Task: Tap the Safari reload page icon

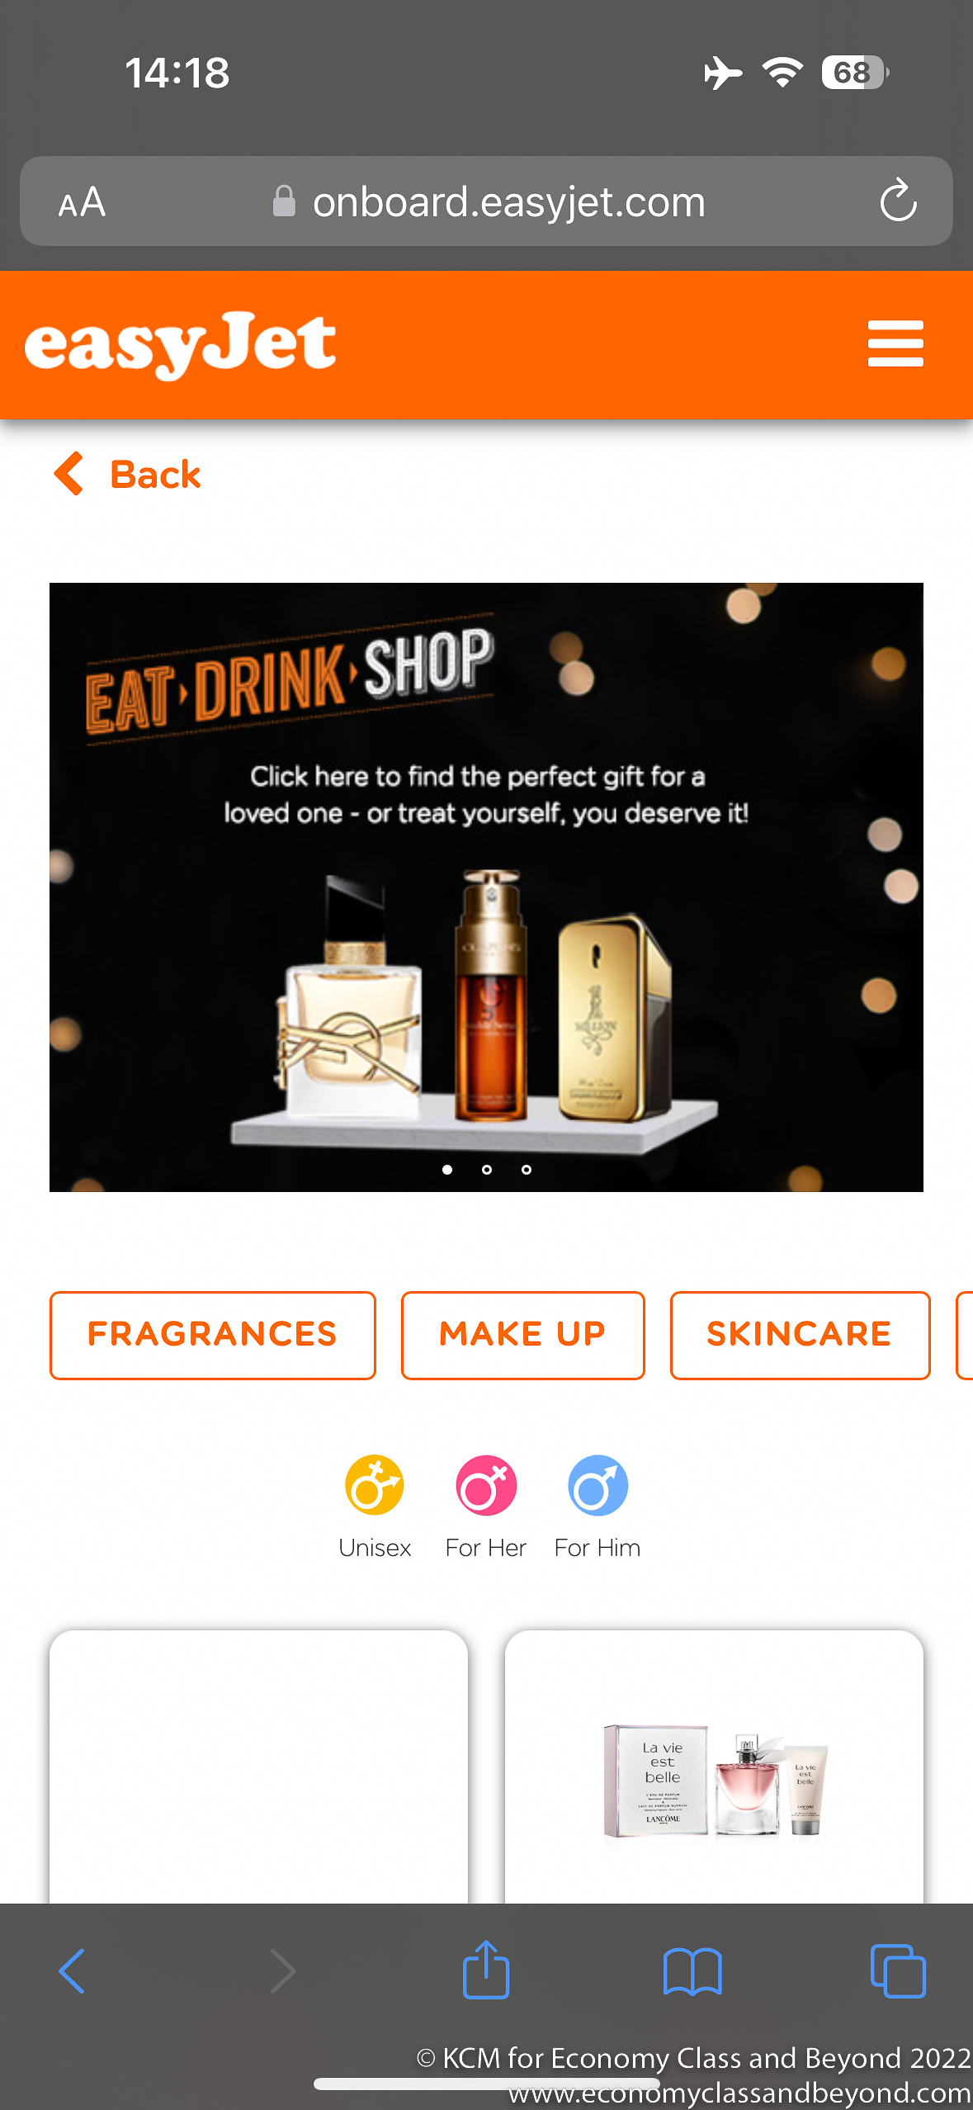Action: tap(898, 201)
